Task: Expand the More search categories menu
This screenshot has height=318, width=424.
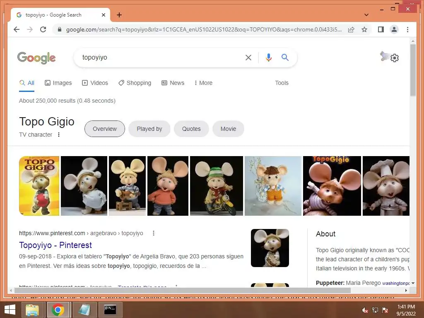Action: [203, 83]
